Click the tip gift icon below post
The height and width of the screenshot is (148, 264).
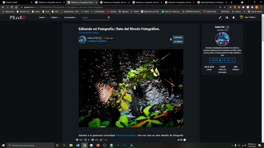85,140
